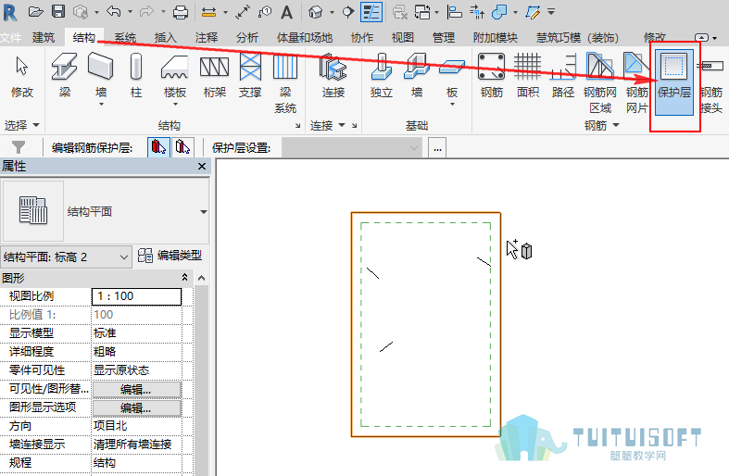Click the properties panel scroll-up arrow

click(x=201, y=278)
